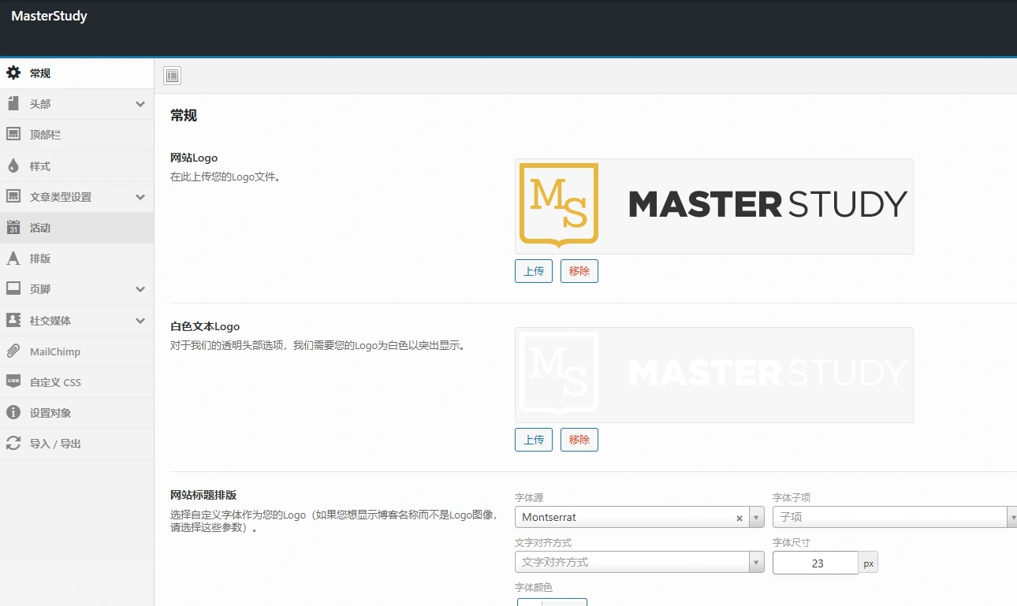Open 样式 using the droplet icon

pyautogui.click(x=13, y=165)
